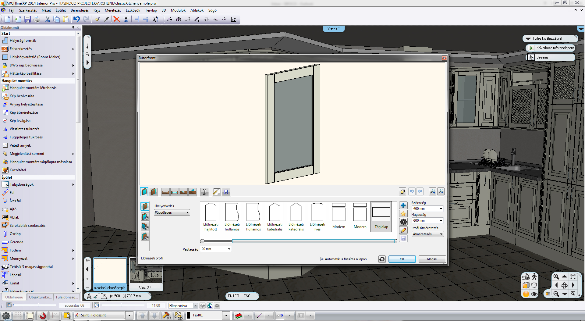Toggle Automatikus frissítés a lapon checkbox
This screenshot has height=321, width=585.
coord(322,259)
